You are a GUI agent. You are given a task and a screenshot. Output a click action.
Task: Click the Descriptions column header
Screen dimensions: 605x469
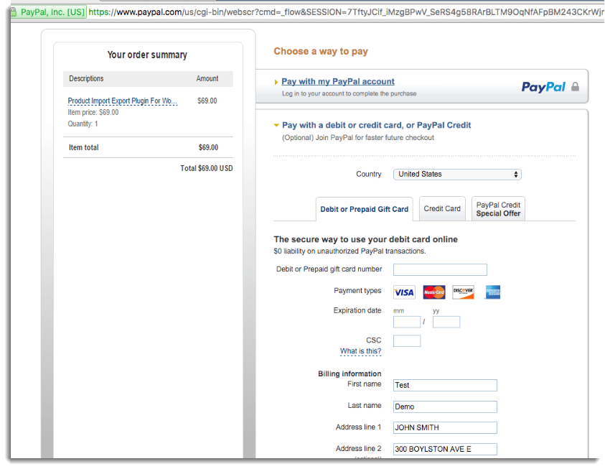point(86,78)
